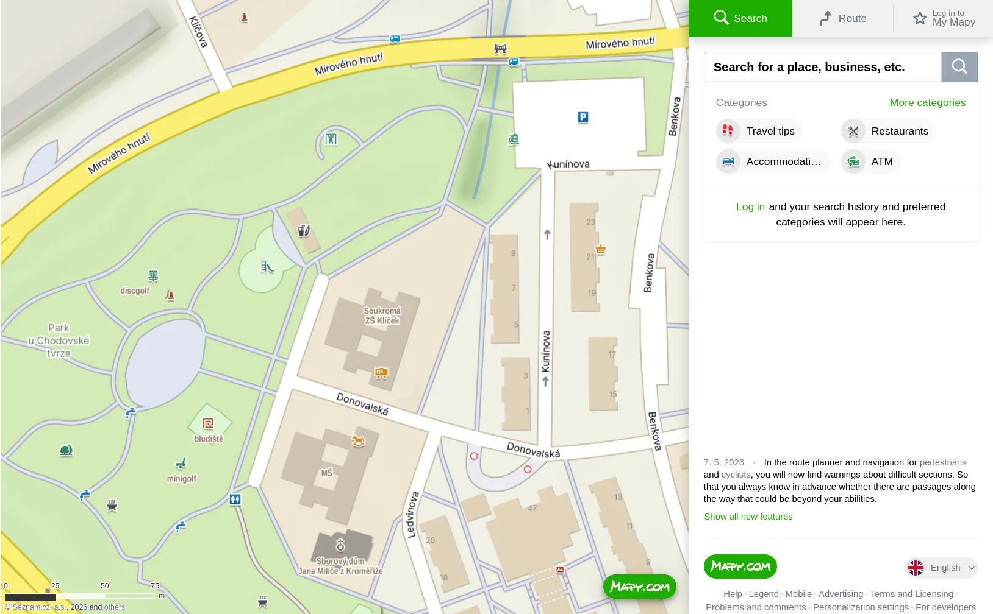
Task: Click the bus stop icon below the bridge
Action: point(514,62)
